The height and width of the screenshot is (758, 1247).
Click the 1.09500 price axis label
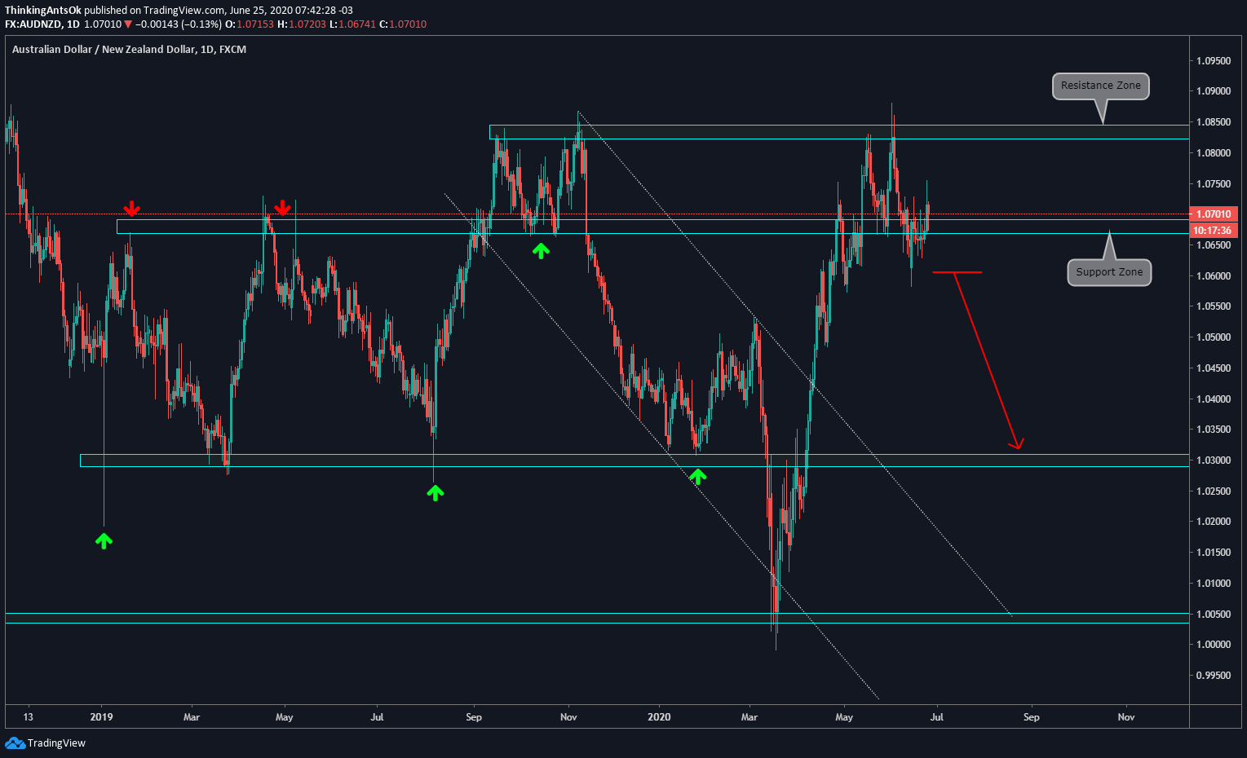pyautogui.click(x=1214, y=61)
